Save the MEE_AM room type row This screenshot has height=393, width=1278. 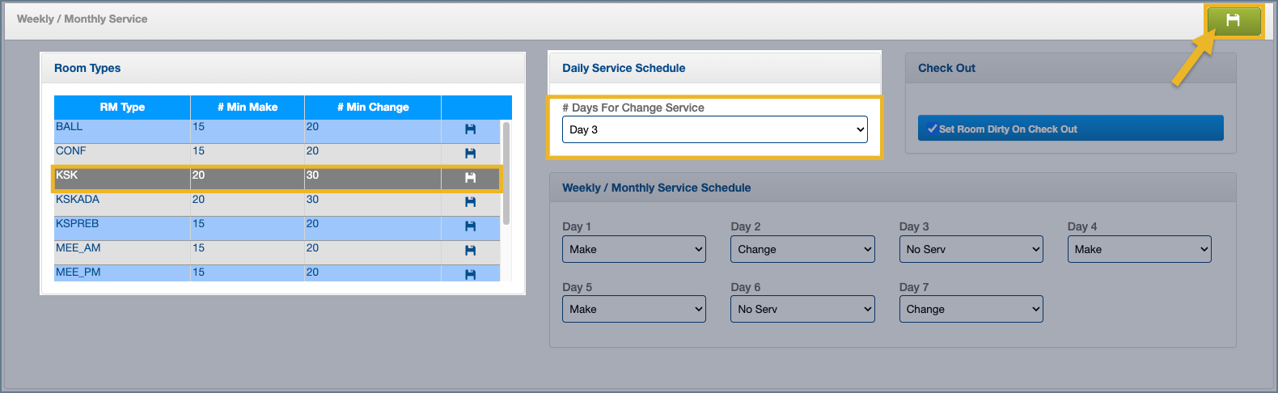click(470, 251)
